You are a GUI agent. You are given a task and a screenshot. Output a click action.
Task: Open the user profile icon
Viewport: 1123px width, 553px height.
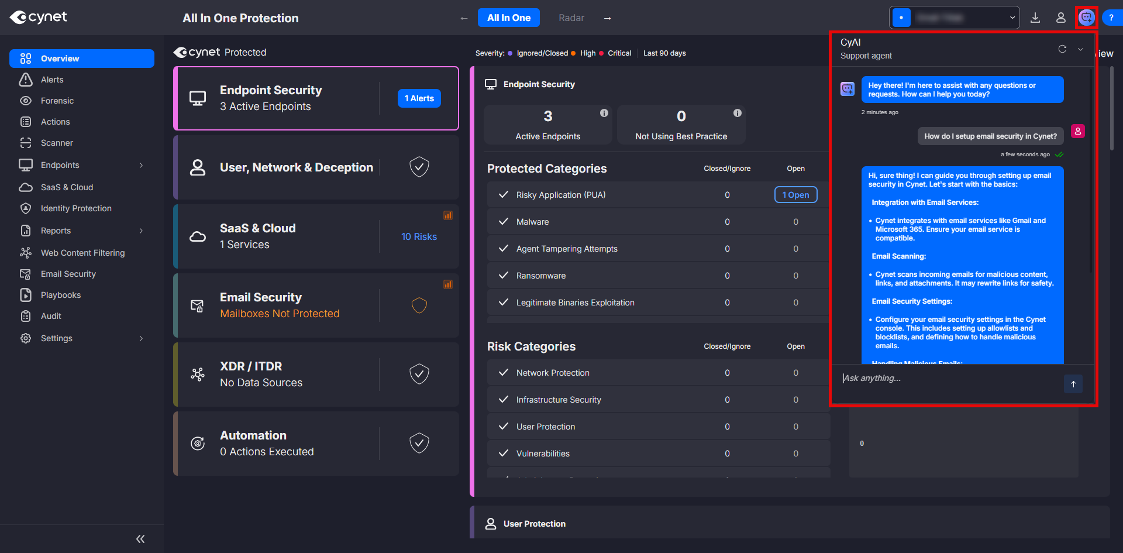pyautogui.click(x=1060, y=18)
